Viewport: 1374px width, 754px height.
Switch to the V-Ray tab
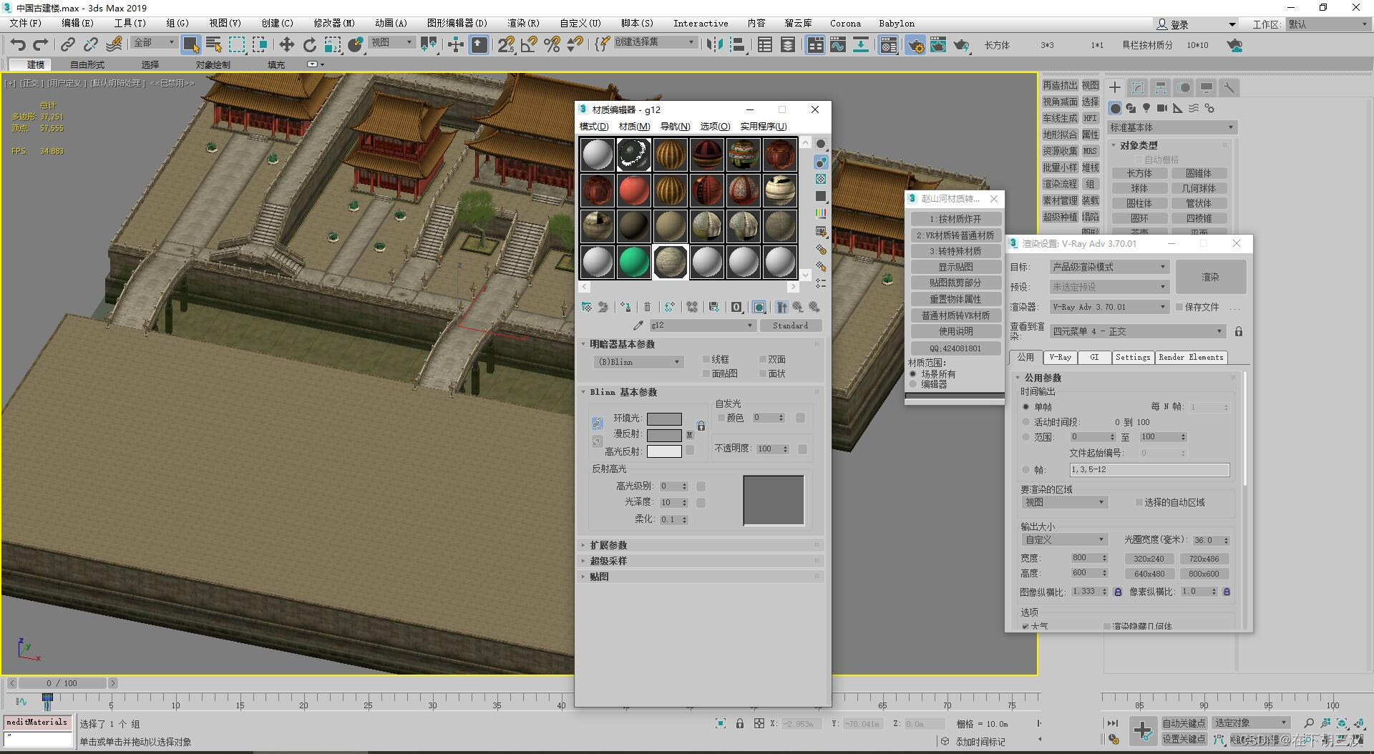point(1060,357)
